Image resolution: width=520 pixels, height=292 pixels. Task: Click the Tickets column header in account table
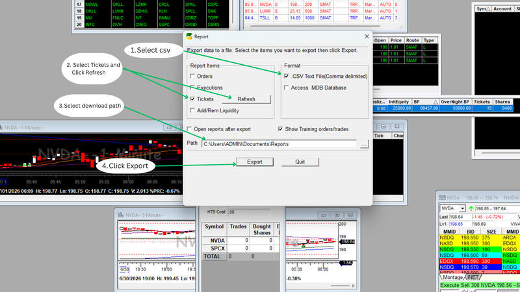click(x=482, y=102)
